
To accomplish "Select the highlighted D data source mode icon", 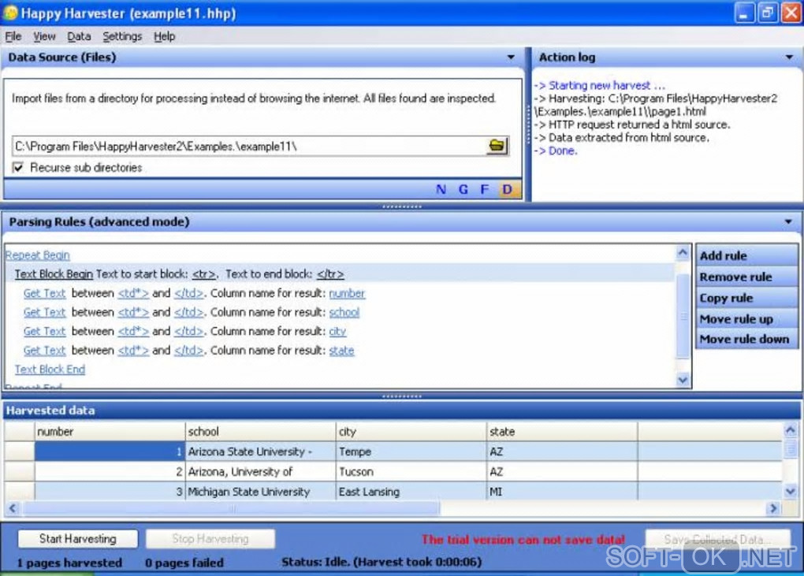I will click(507, 190).
